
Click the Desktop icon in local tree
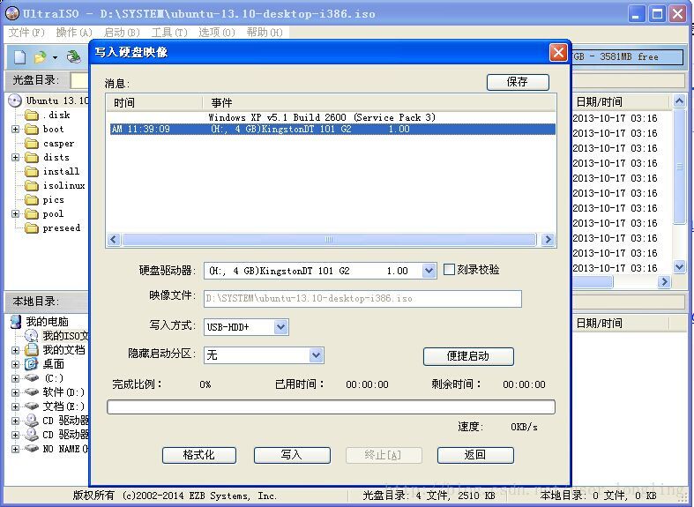pyautogui.click(x=32, y=364)
